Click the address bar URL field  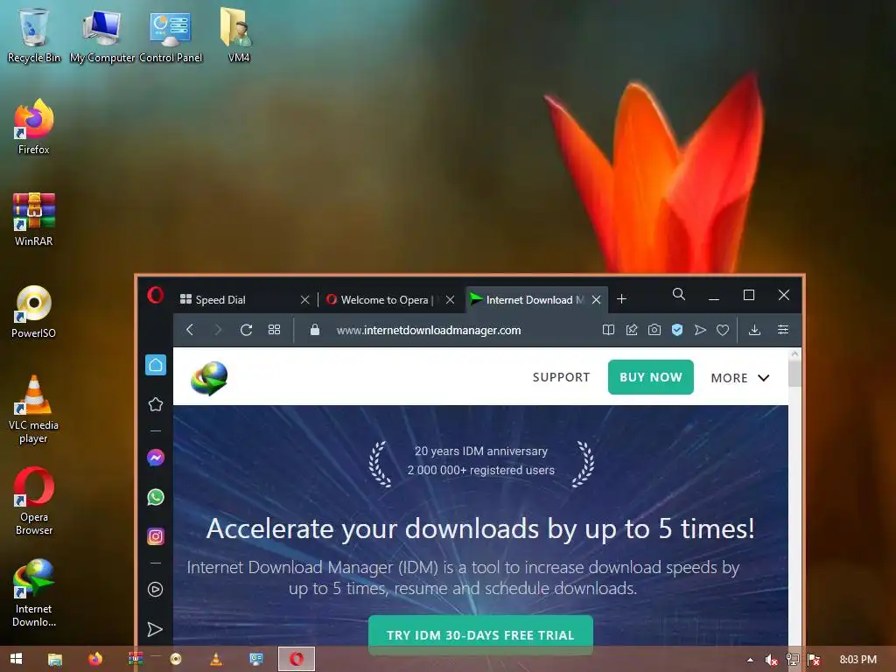tap(429, 330)
